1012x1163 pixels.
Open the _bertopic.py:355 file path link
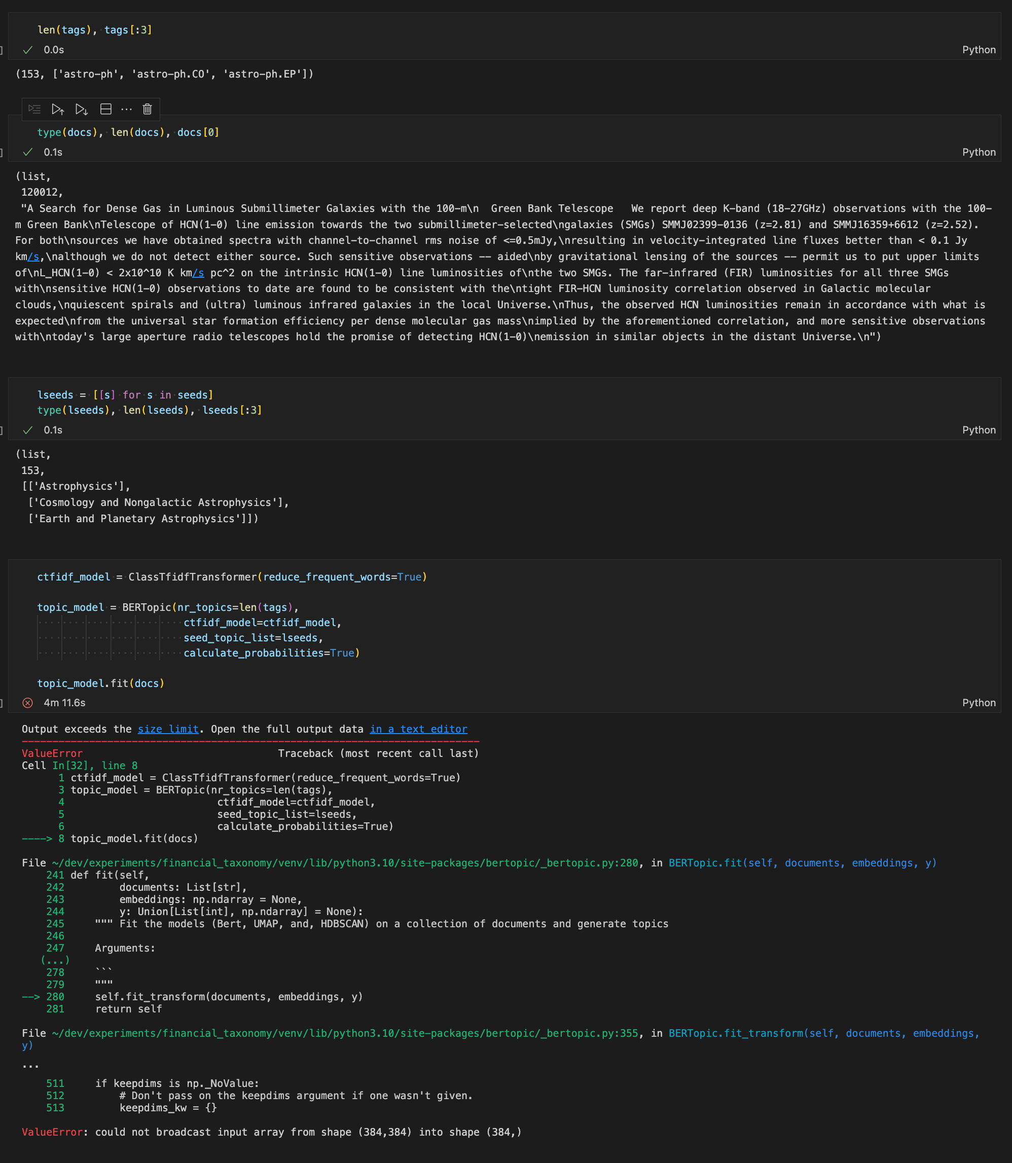[x=345, y=1033]
